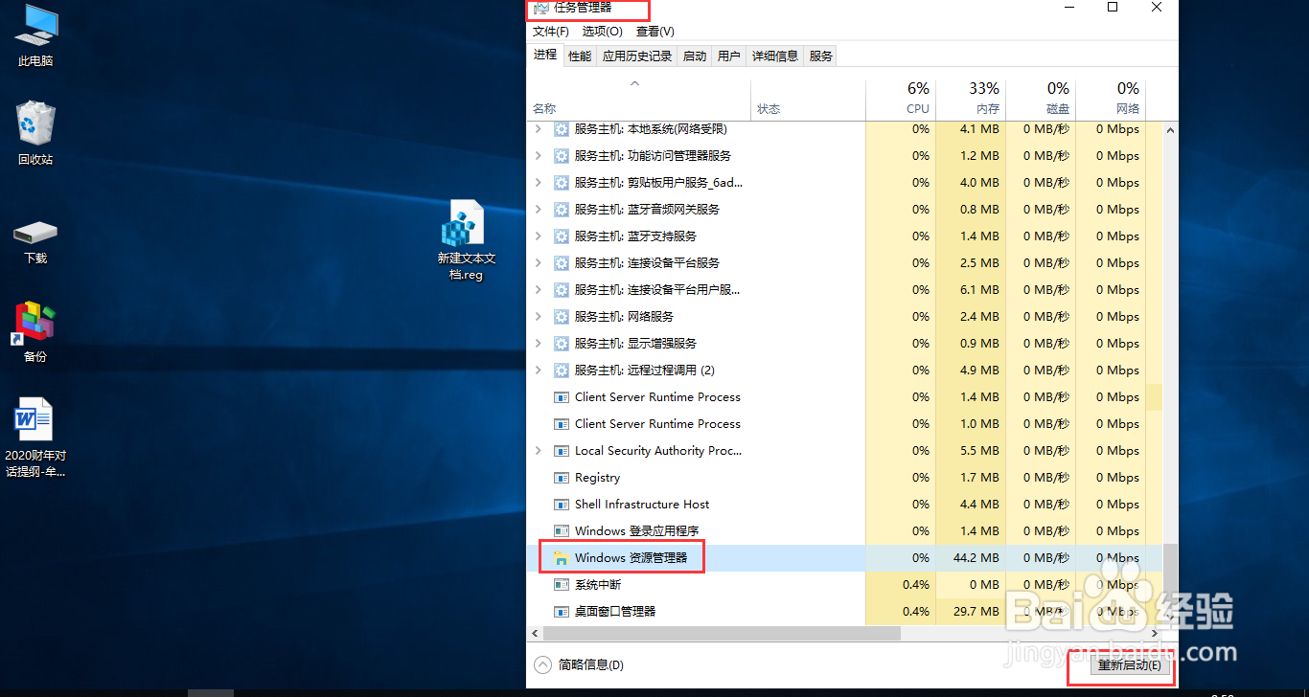Switch to the 性能 tab
Viewport: 1309px width, 697px height.
click(580, 56)
